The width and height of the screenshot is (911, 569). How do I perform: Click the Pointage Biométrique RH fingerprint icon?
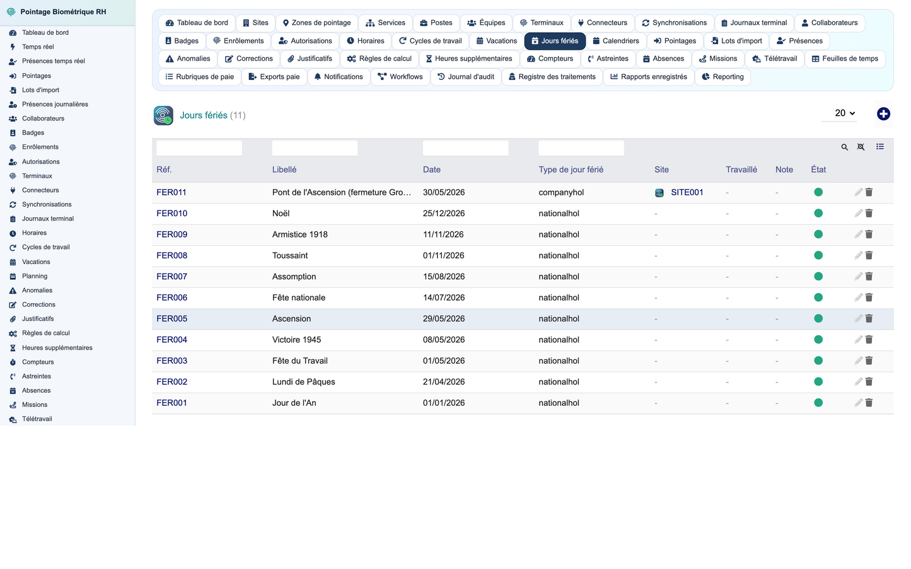[x=11, y=12]
